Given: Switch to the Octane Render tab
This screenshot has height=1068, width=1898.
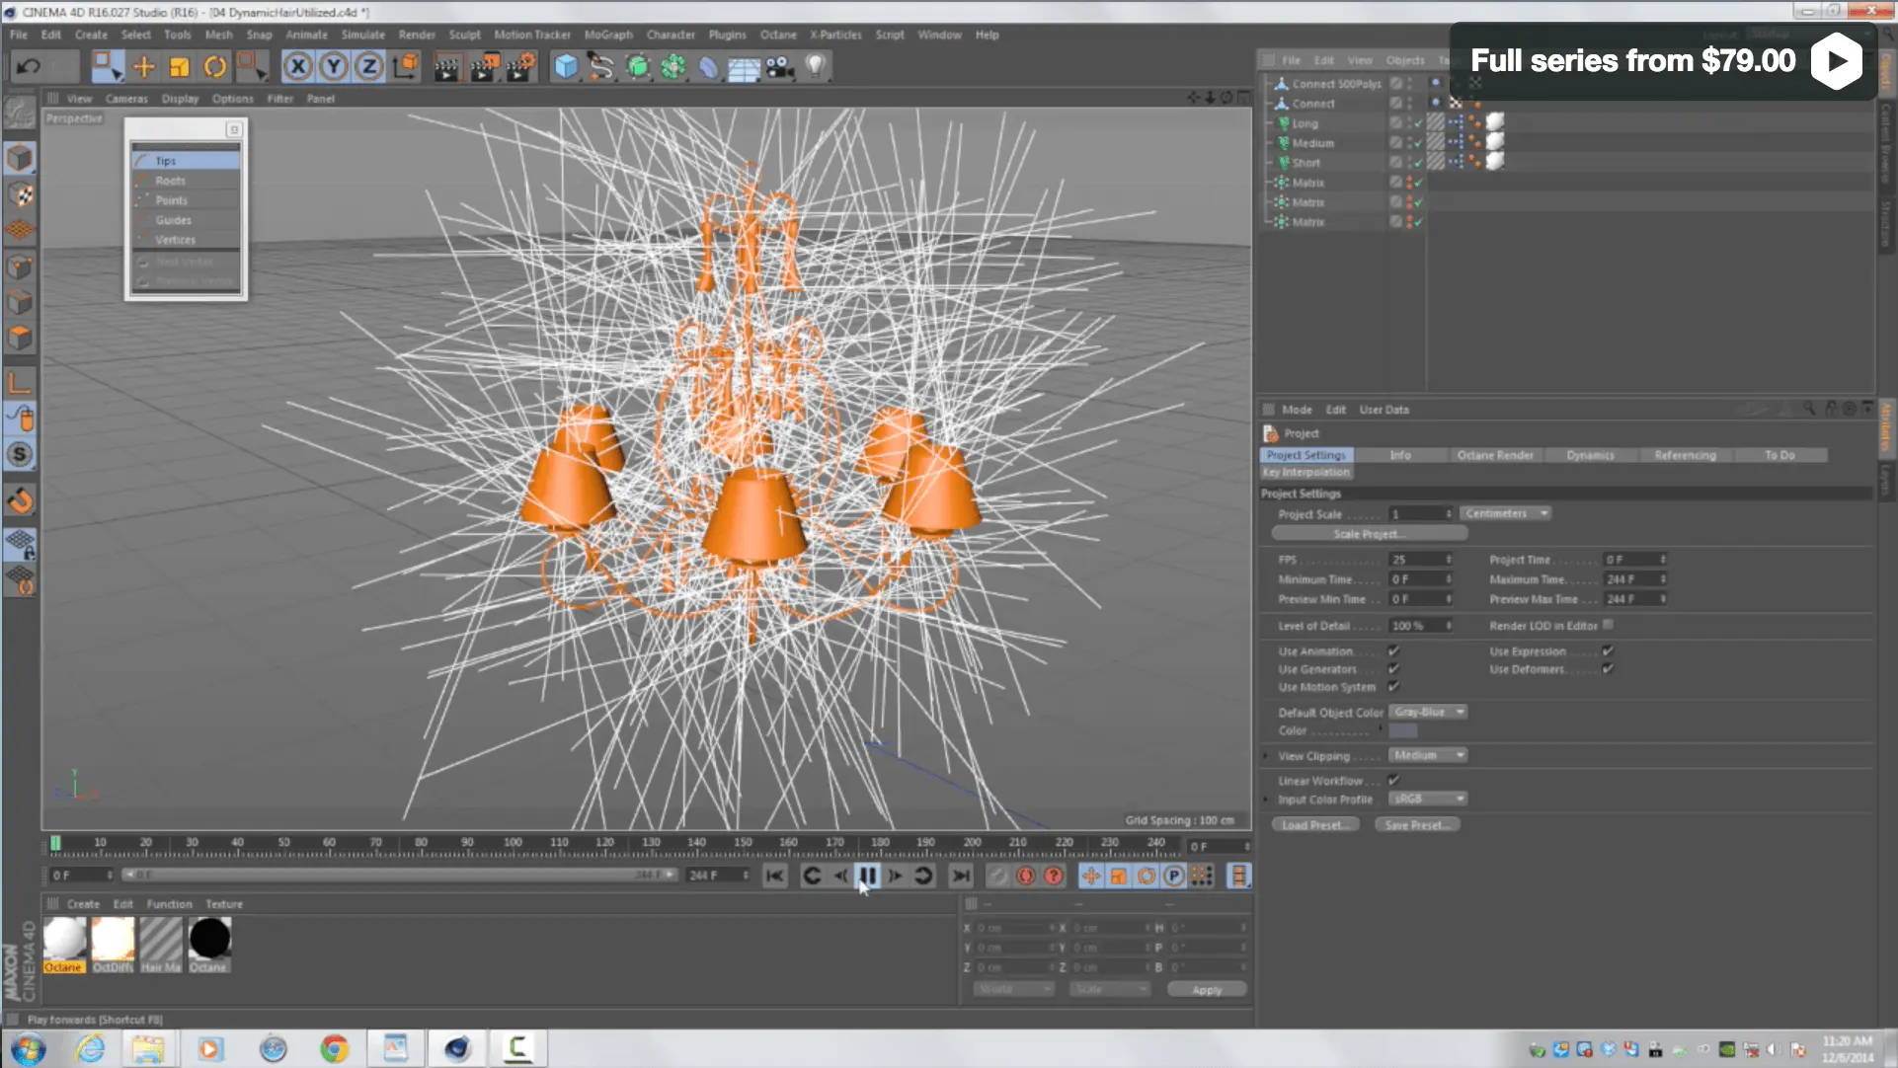Looking at the screenshot, I should [x=1495, y=455].
